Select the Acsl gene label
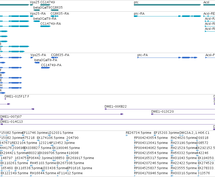215x177 pixels. 206,2
